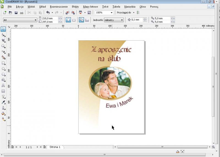Expand the 100% zoom level dropdown
This screenshot has height=157, width=220.
(x=111, y=13)
